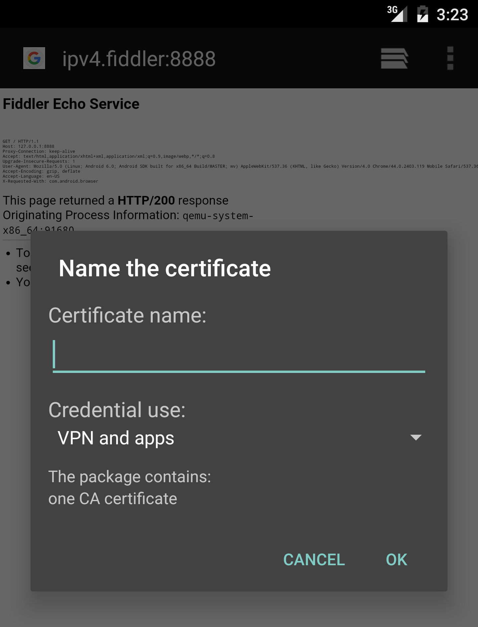478x627 pixels.
Task: Tap the Fiddler Echo Service heading
Action: point(71,104)
